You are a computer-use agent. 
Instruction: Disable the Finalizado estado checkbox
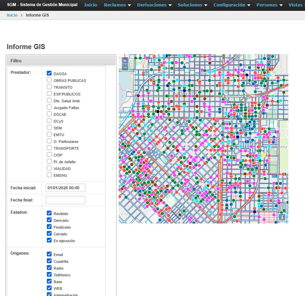(x=49, y=227)
